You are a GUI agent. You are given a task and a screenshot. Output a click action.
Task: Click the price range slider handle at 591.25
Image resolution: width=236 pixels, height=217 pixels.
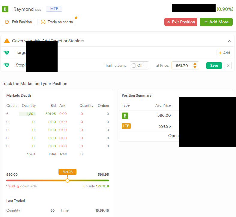click(67, 180)
